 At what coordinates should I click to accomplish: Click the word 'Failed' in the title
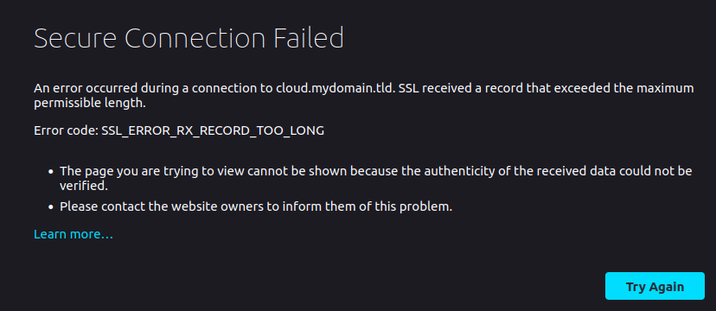tap(309, 38)
